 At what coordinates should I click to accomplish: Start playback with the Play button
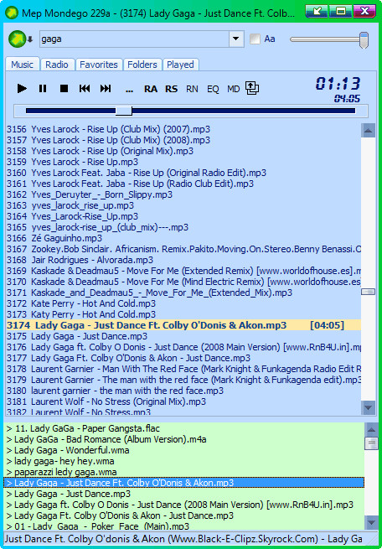[22, 89]
